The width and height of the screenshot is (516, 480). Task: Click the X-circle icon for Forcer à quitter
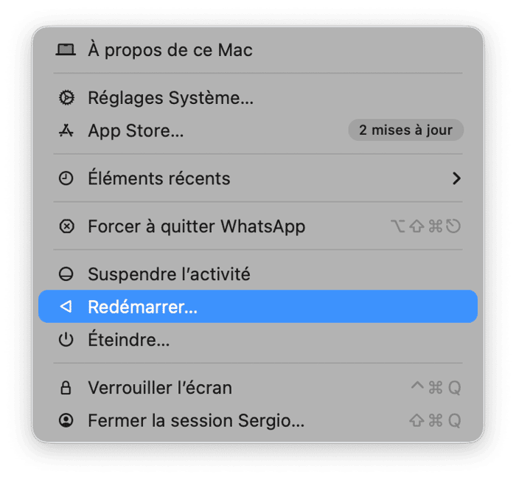pyautogui.click(x=66, y=226)
